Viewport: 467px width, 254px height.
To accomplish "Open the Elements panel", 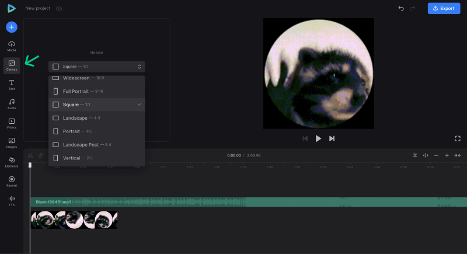I will [x=12, y=162].
